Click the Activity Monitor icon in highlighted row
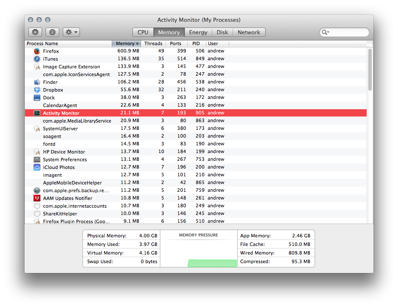This screenshot has width=398, height=307. 37,113
